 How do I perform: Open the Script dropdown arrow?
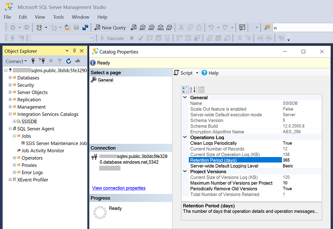[x=196, y=73]
